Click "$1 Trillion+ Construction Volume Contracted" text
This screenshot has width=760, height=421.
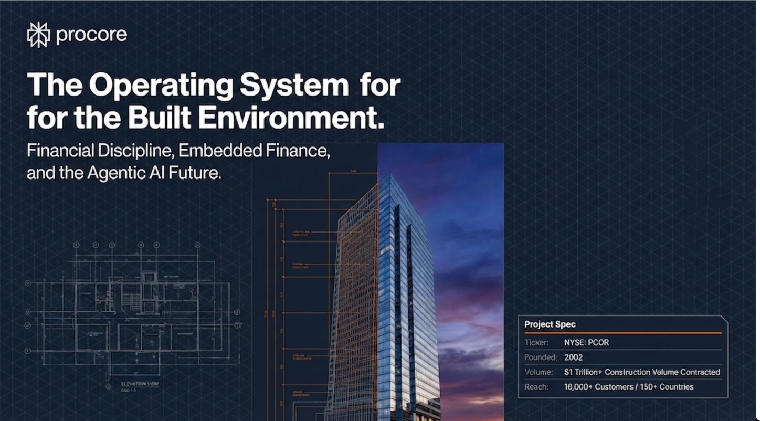coord(642,372)
